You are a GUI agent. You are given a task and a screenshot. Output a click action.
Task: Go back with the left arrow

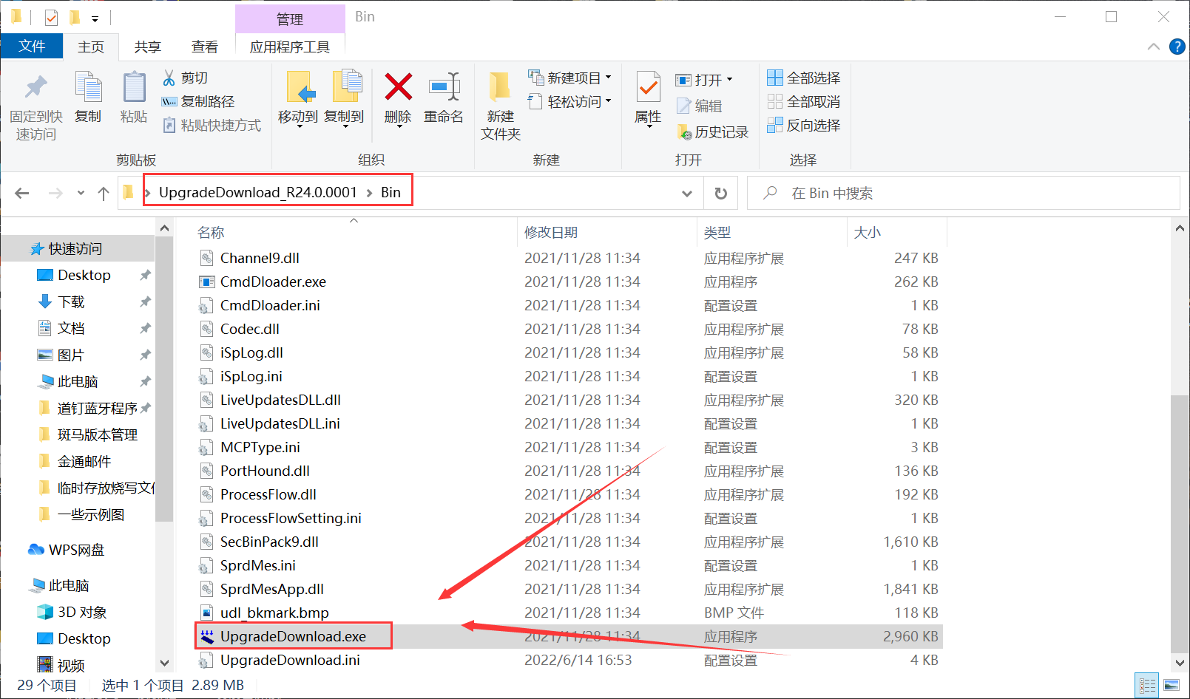point(22,193)
